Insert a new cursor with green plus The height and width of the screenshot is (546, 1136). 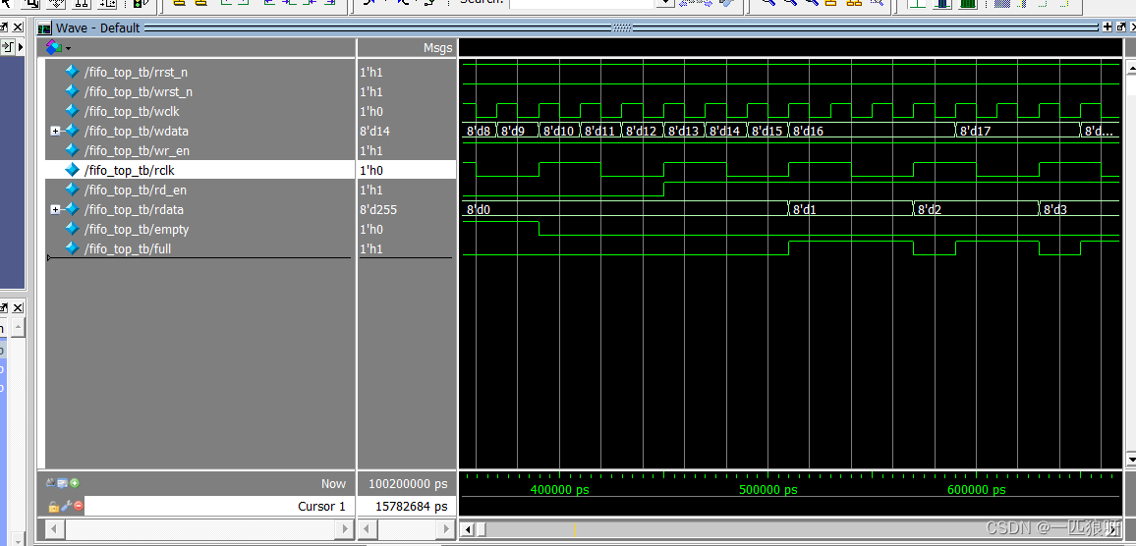pyautogui.click(x=75, y=483)
